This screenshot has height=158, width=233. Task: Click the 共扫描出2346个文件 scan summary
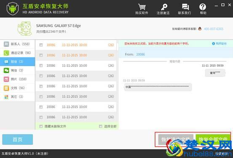[51, 32]
